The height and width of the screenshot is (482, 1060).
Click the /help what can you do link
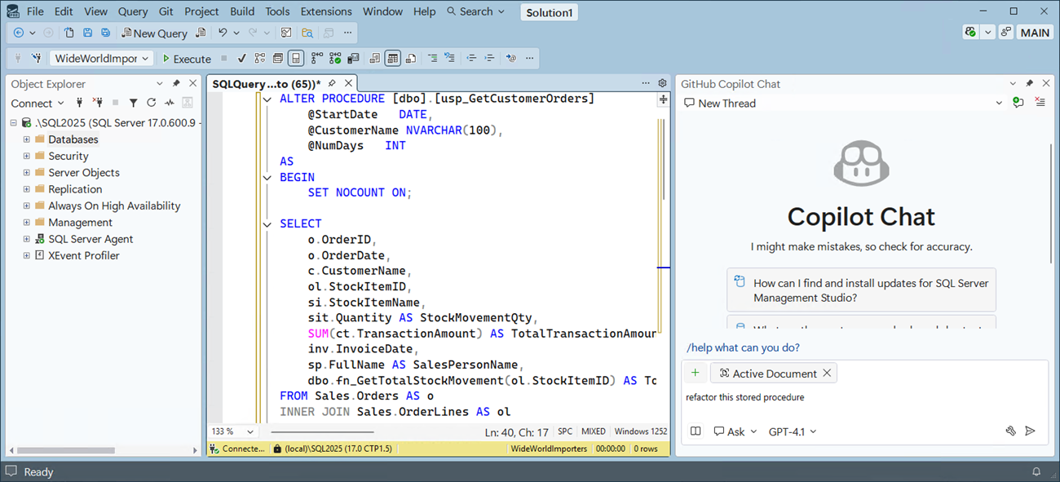point(743,347)
